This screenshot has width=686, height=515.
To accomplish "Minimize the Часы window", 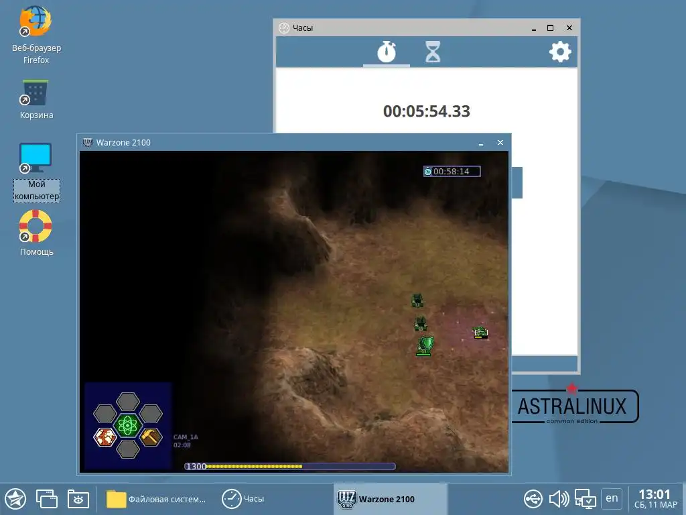I will 534,28.
